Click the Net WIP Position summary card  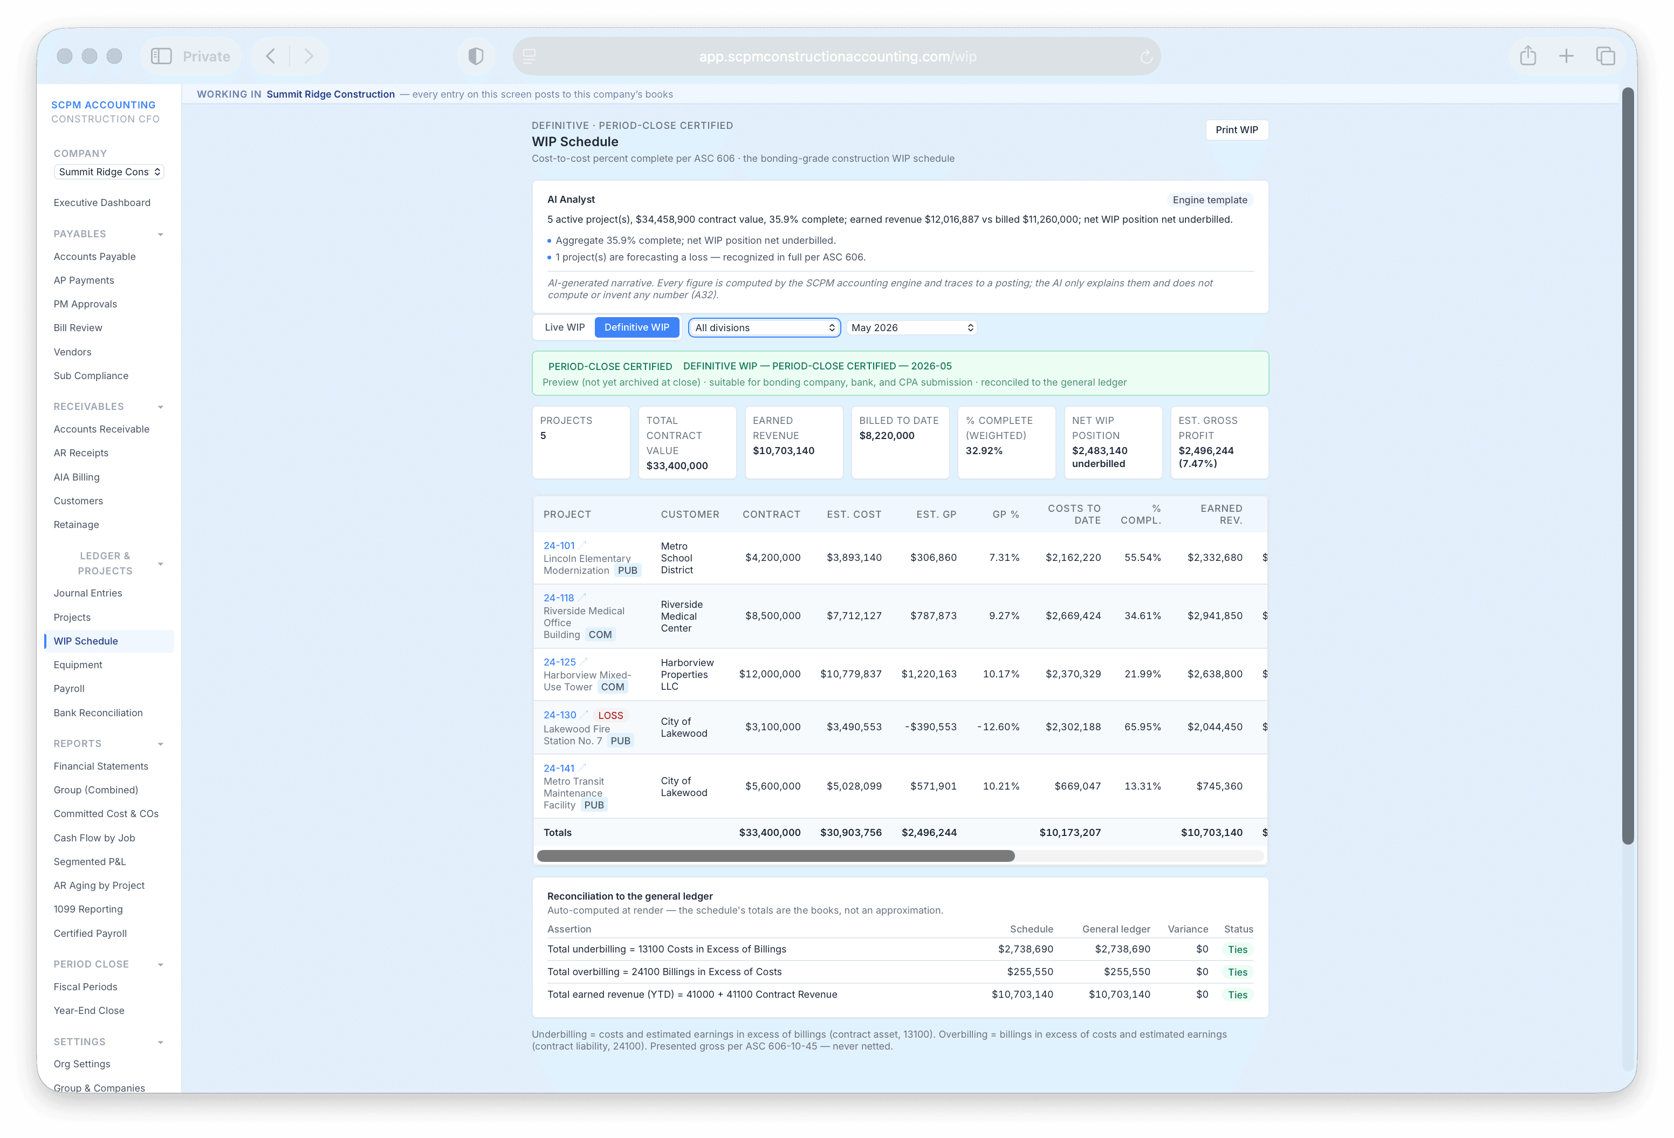(1113, 442)
